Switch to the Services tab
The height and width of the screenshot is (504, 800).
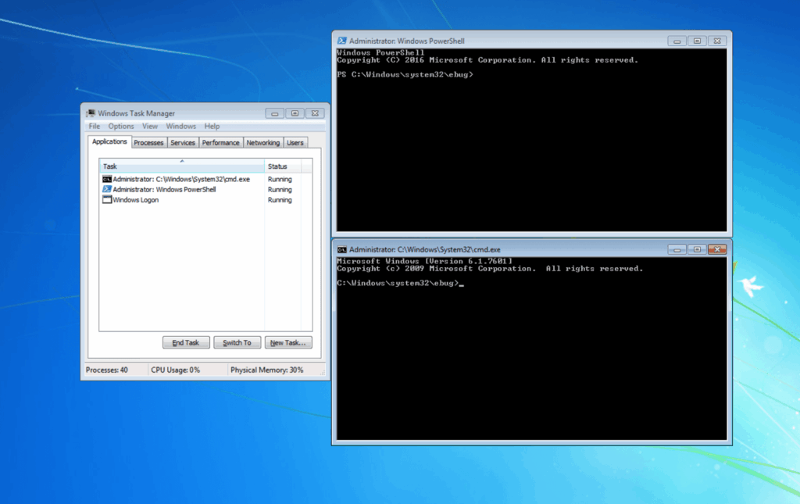(x=183, y=143)
